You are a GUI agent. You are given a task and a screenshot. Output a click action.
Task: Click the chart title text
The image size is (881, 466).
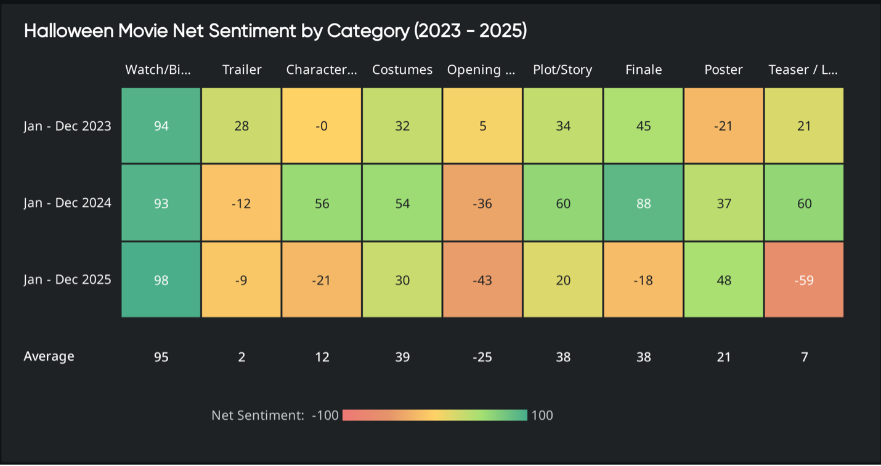point(275,31)
